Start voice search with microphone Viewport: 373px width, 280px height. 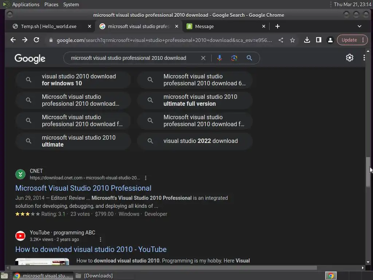pos(219,58)
